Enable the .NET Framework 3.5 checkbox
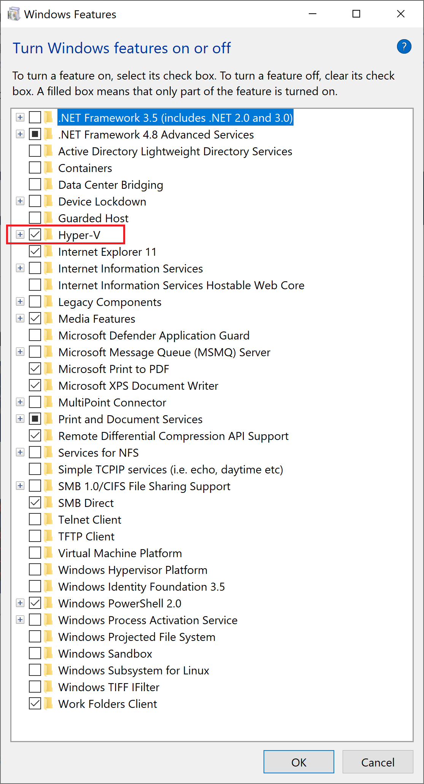424x784 pixels. pos(35,117)
